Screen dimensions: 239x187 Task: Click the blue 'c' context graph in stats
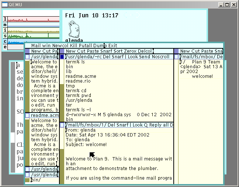point(34,41)
